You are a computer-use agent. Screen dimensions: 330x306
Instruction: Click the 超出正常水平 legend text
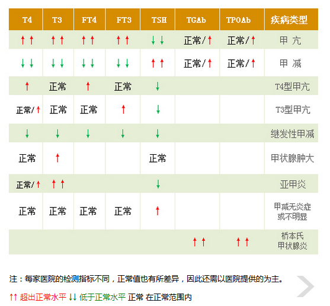click(x=43, y=297)
